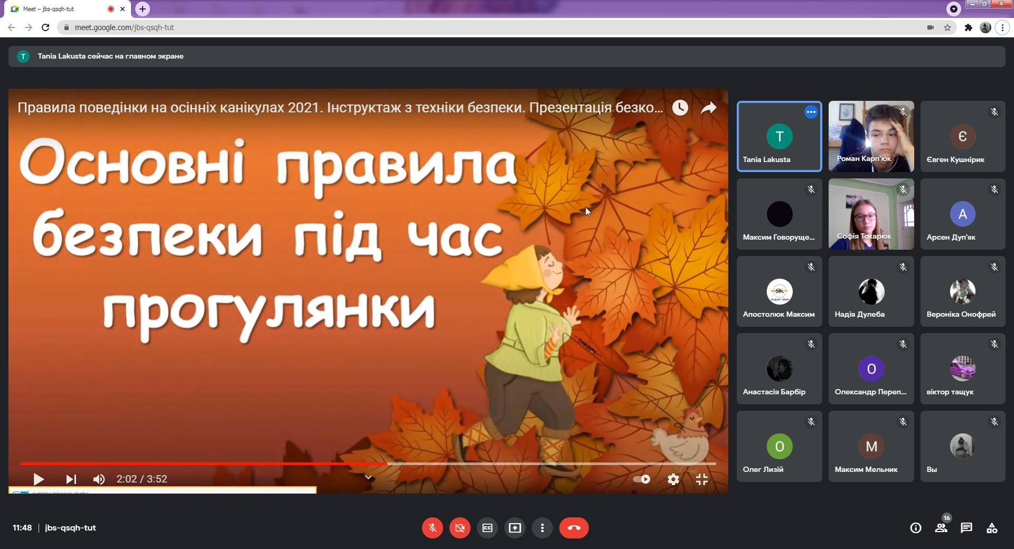Screen dimensions: 1014x549
Task: Click Євген Кушнірик avatar
Action: (x=962, y=136)
